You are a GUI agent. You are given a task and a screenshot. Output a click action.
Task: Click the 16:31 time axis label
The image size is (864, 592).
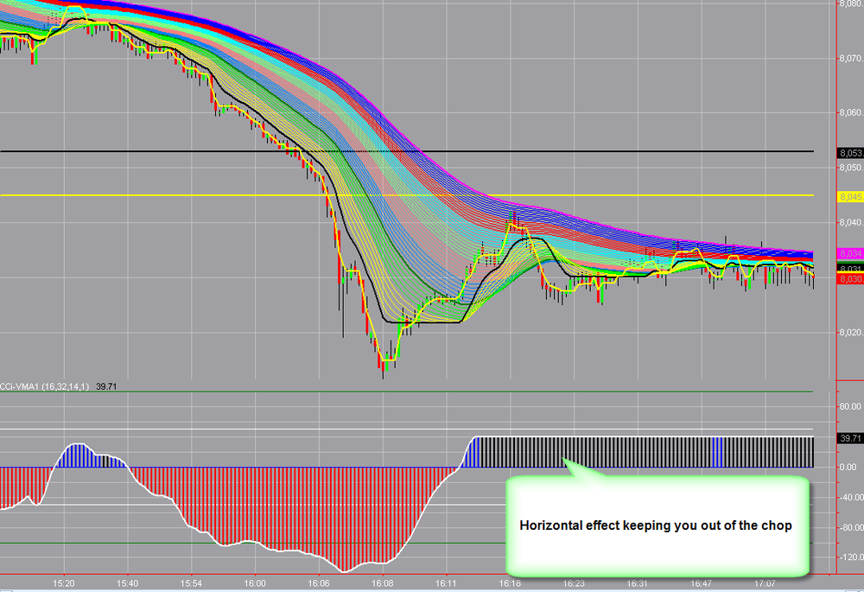click(x=638, y=583)
